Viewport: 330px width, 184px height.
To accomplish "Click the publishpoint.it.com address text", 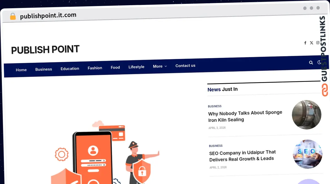I will [48, 16].
